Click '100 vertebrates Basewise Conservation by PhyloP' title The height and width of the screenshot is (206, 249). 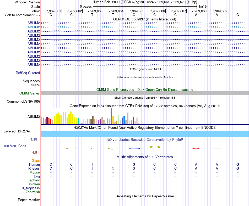[145, 140]
